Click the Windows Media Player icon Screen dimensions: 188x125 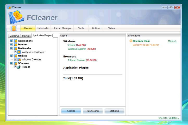tap(19, 52)
